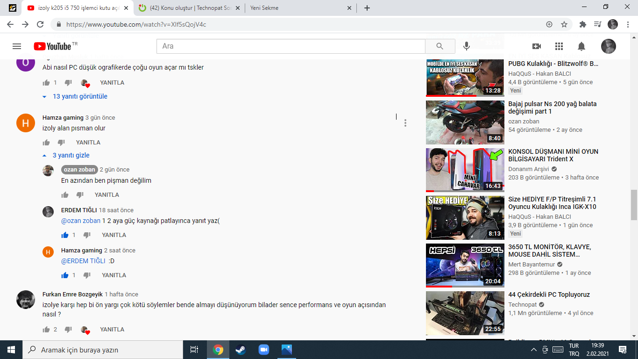
Task: Open the options menu on Hamza gaming's comment
Action: tap(405, 123)
